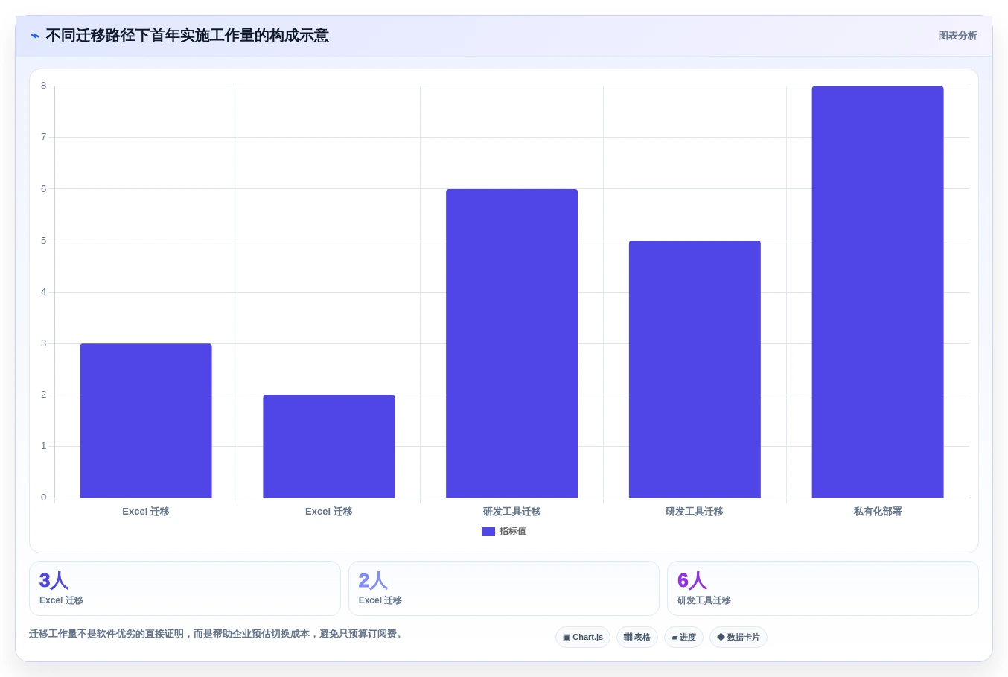Click the 指标值 legend label
This screenshot has width=1008, height=677.
(x=513, y=532)
